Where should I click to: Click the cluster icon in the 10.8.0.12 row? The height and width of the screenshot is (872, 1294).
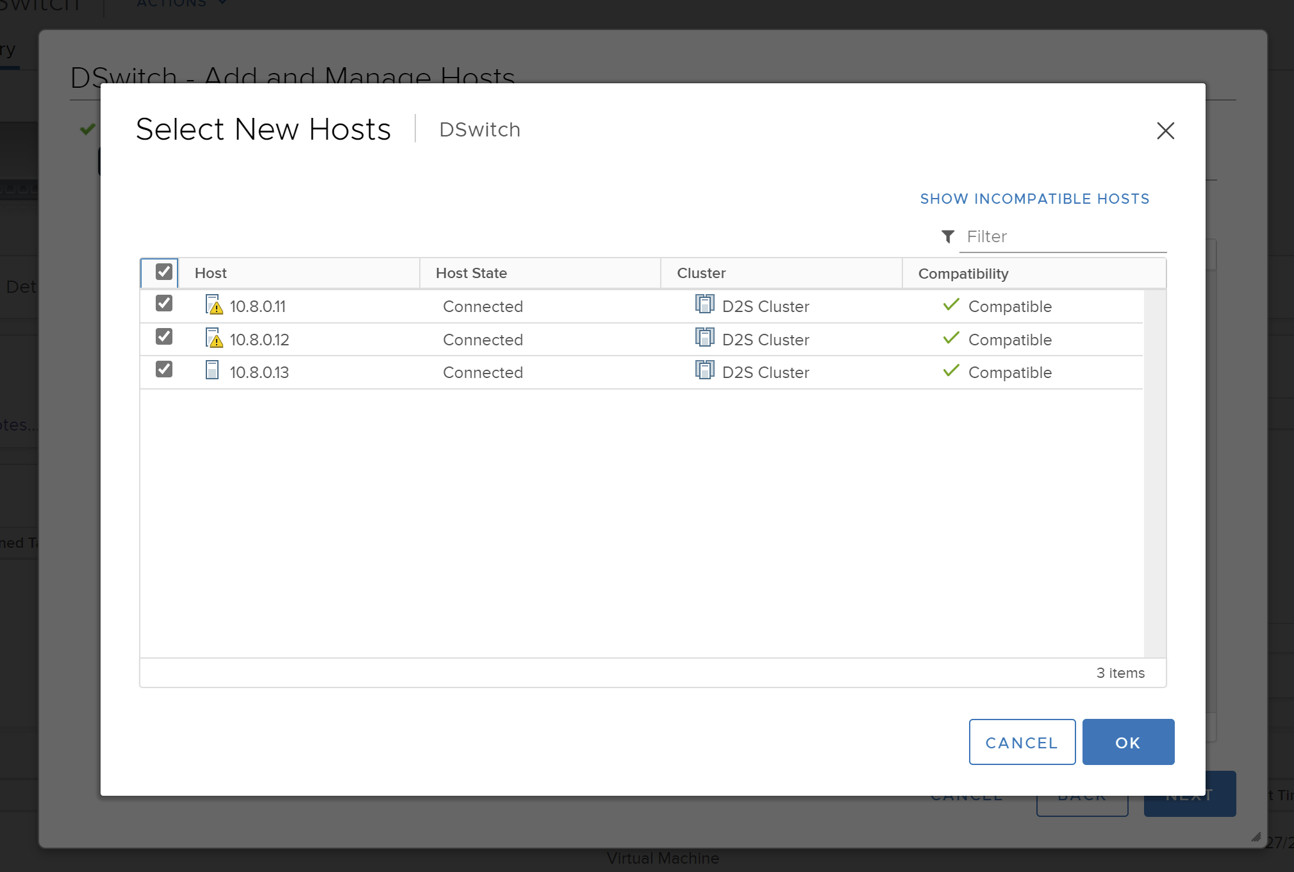pos(704,338)
